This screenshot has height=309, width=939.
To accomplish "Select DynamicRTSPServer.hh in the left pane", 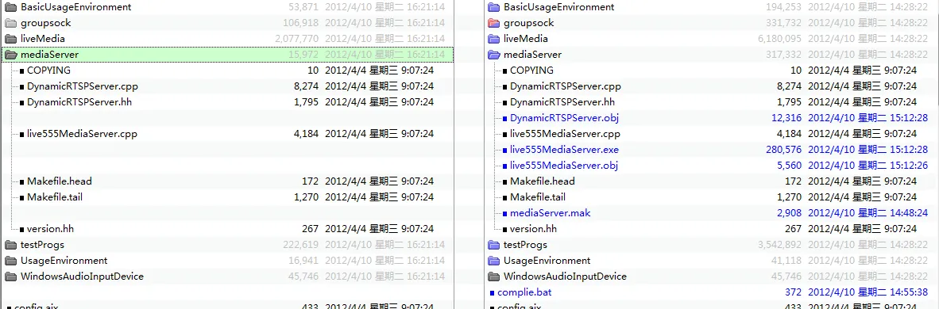I will coord(79,101).
